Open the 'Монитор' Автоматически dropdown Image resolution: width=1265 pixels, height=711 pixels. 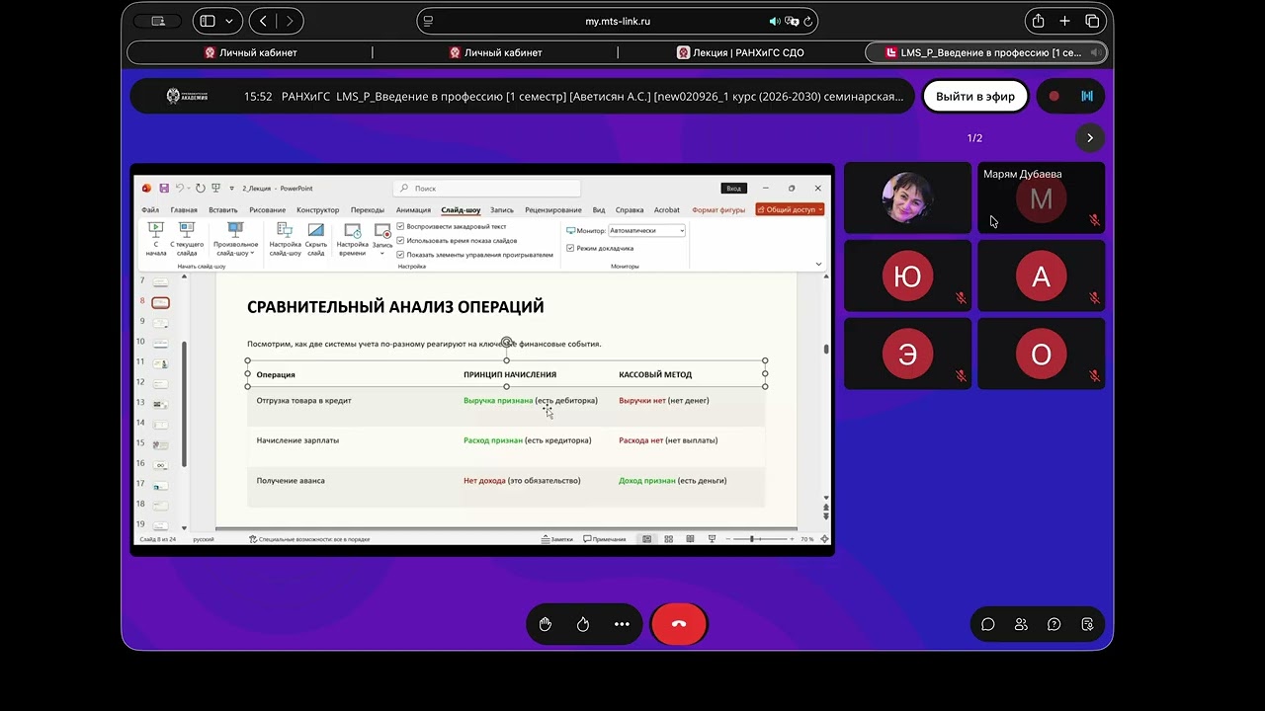click(x=647, y=230)
